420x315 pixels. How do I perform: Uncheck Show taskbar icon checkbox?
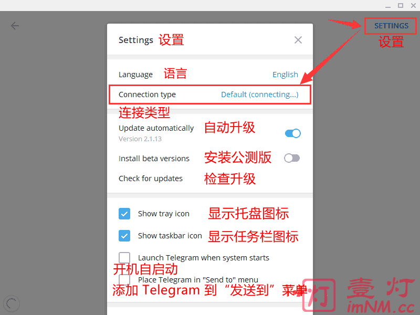pyautogui.click(x=124, y=236)
